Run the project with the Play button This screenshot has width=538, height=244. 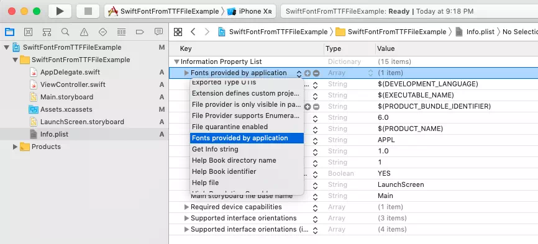[60, 11]
